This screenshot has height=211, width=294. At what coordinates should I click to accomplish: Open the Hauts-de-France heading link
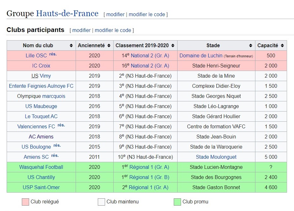click(x=67, y=14)
